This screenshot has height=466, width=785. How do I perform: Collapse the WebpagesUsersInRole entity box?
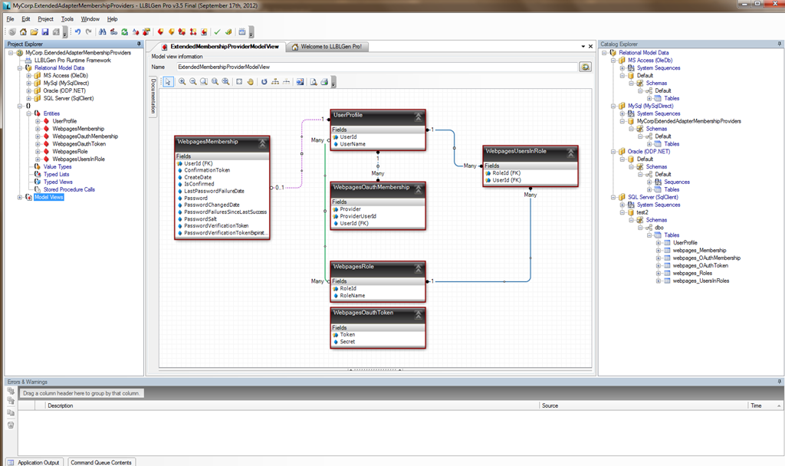point(570,153)
